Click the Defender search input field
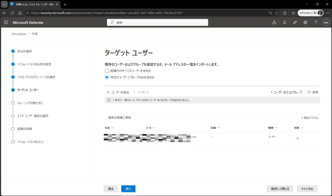This screenshot has width=332, height=196. (x=158, y=22)
